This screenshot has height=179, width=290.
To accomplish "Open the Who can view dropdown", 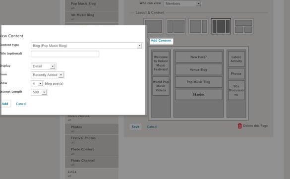I will tap(182, 3).
